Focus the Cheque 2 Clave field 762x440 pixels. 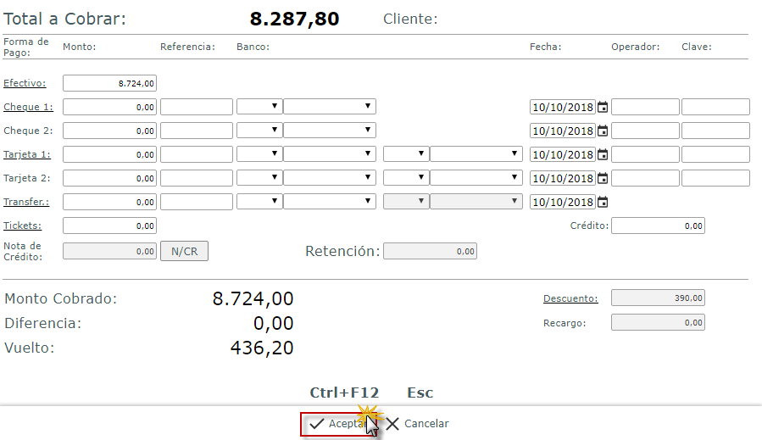pyautogui.click(x=715, y=131)
